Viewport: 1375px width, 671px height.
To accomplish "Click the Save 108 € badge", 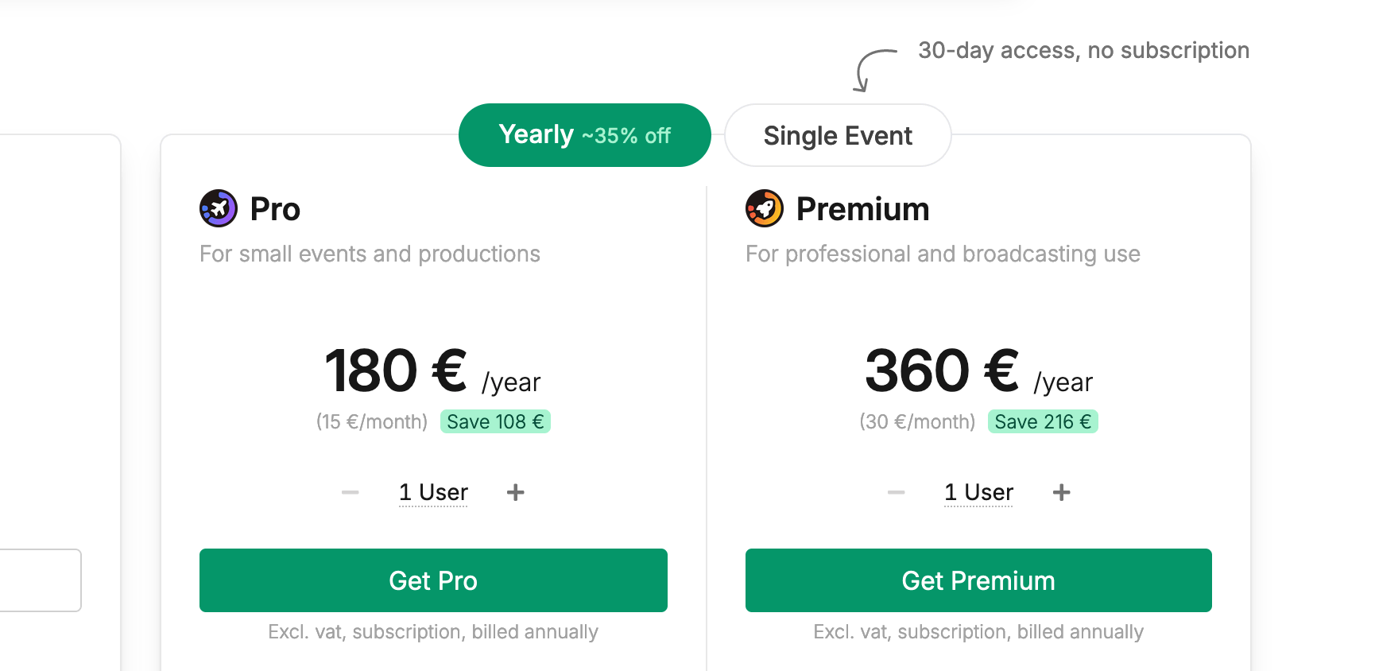I will click(x=495, y=421).
